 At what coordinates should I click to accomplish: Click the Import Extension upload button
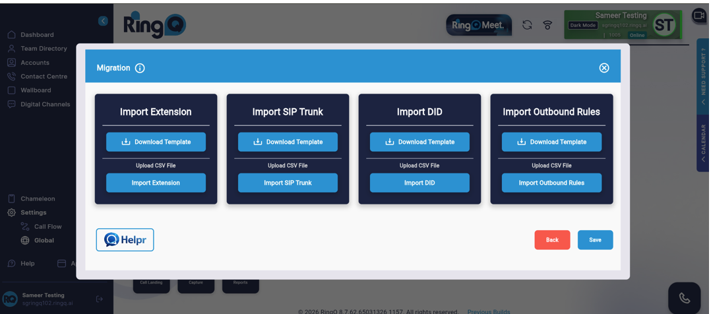pyautogui.click(x=156, y=183)
